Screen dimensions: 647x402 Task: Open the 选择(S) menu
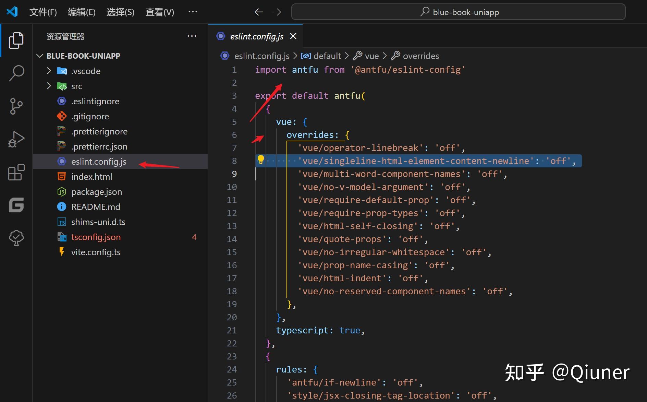tap(120, 12)
